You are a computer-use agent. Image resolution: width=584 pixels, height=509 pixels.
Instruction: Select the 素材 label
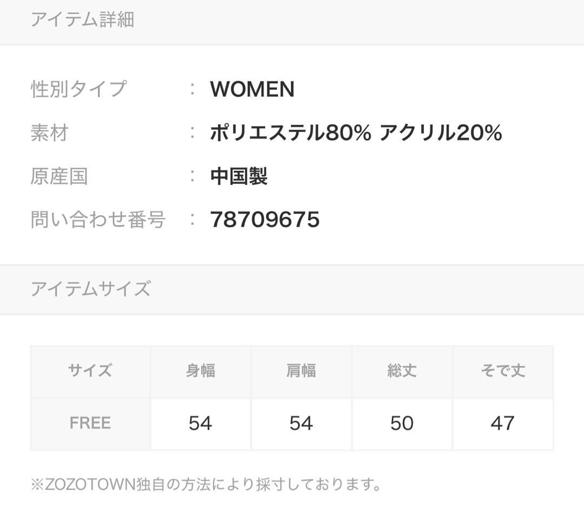coord(49,133)
